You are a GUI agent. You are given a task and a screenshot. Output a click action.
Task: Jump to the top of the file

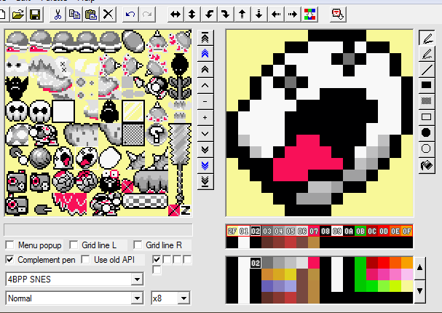coord(205,38)
